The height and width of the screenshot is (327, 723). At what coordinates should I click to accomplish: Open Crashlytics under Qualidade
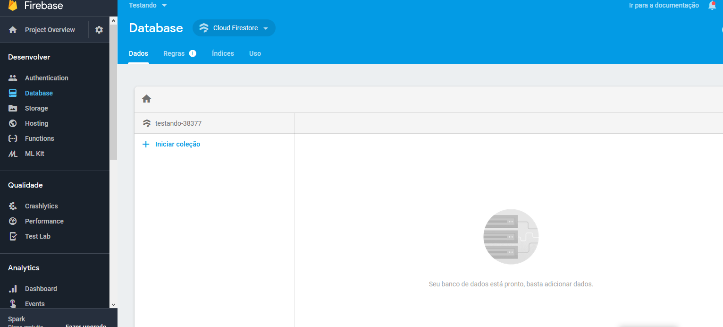[x=41, y=206]
